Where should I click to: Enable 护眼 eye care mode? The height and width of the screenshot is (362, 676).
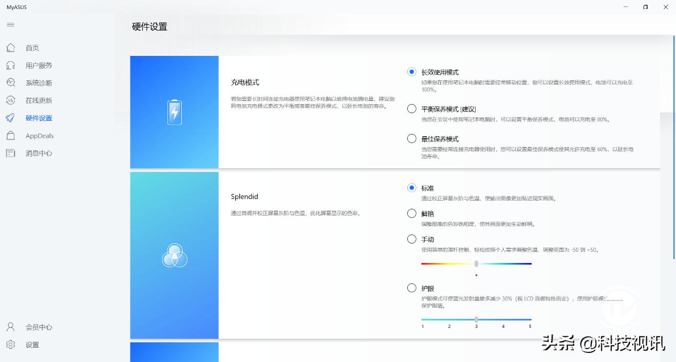point(412,287)
